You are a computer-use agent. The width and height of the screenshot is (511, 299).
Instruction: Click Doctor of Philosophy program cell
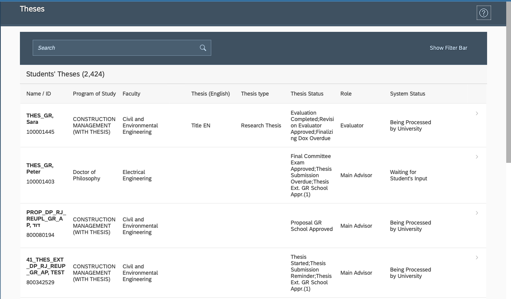[x=86, y=175]
